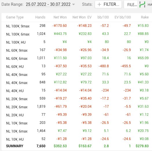Sort by Game Type column header

15,17
